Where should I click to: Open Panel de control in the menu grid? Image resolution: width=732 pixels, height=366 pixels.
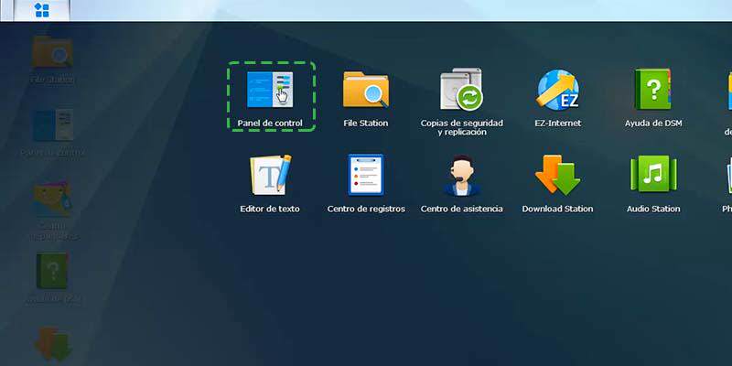(x=270, y=97)
